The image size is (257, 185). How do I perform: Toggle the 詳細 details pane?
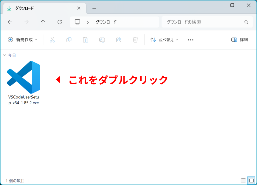[240, 40]
